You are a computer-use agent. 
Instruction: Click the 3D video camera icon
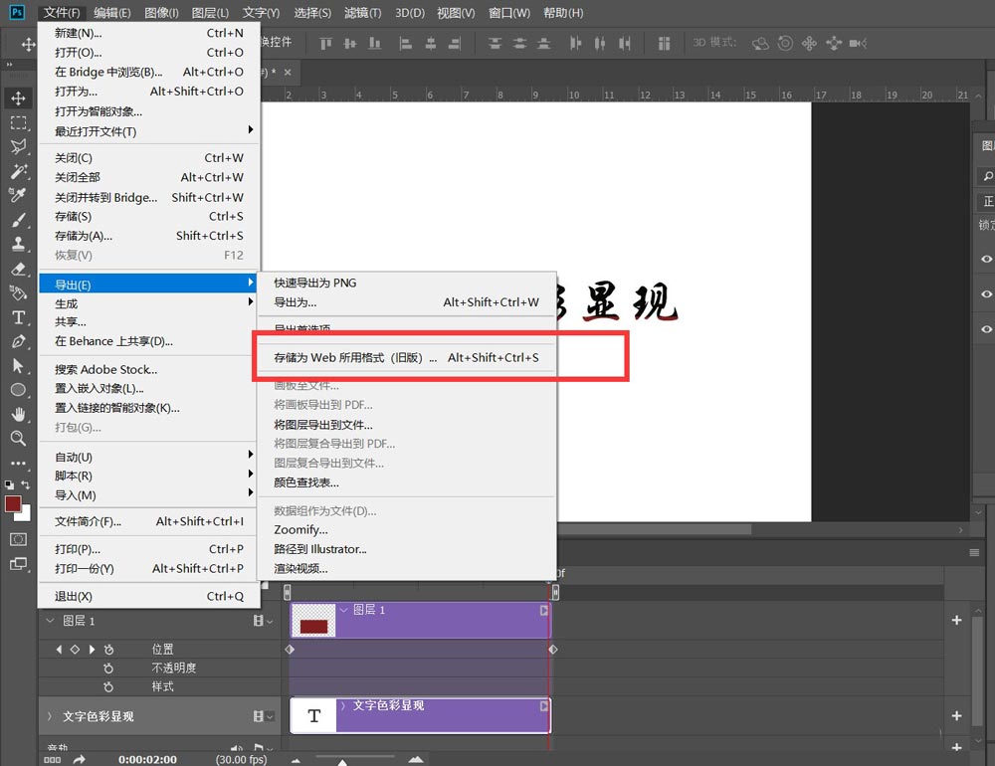click(858, 43)
